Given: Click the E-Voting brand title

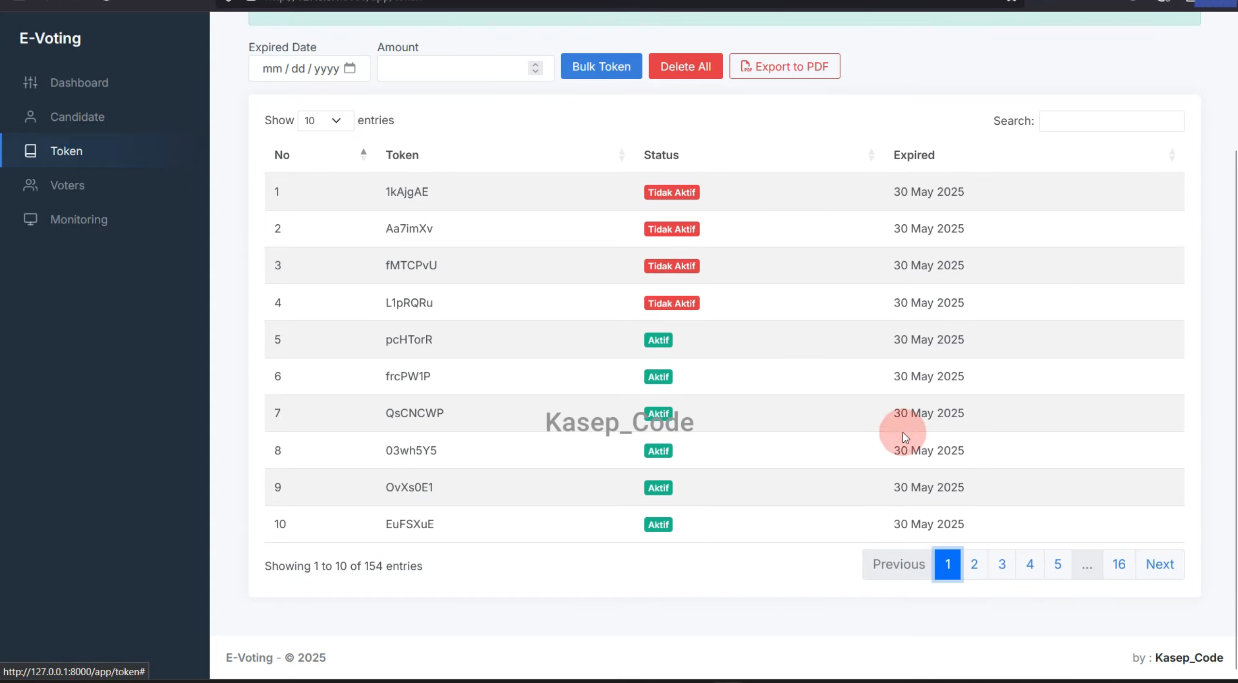Looking at the screenshot, I should [x=50, y=38].
